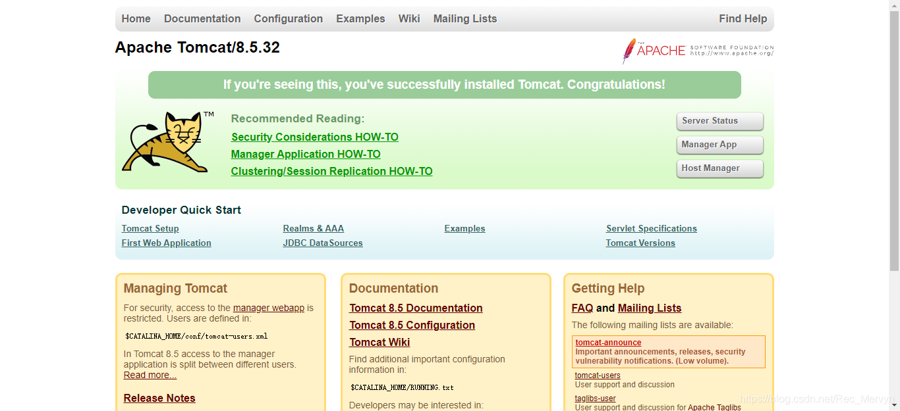
Task: Click the Examples link under Developer Quick Start
Action: click(x=465, y=228)
